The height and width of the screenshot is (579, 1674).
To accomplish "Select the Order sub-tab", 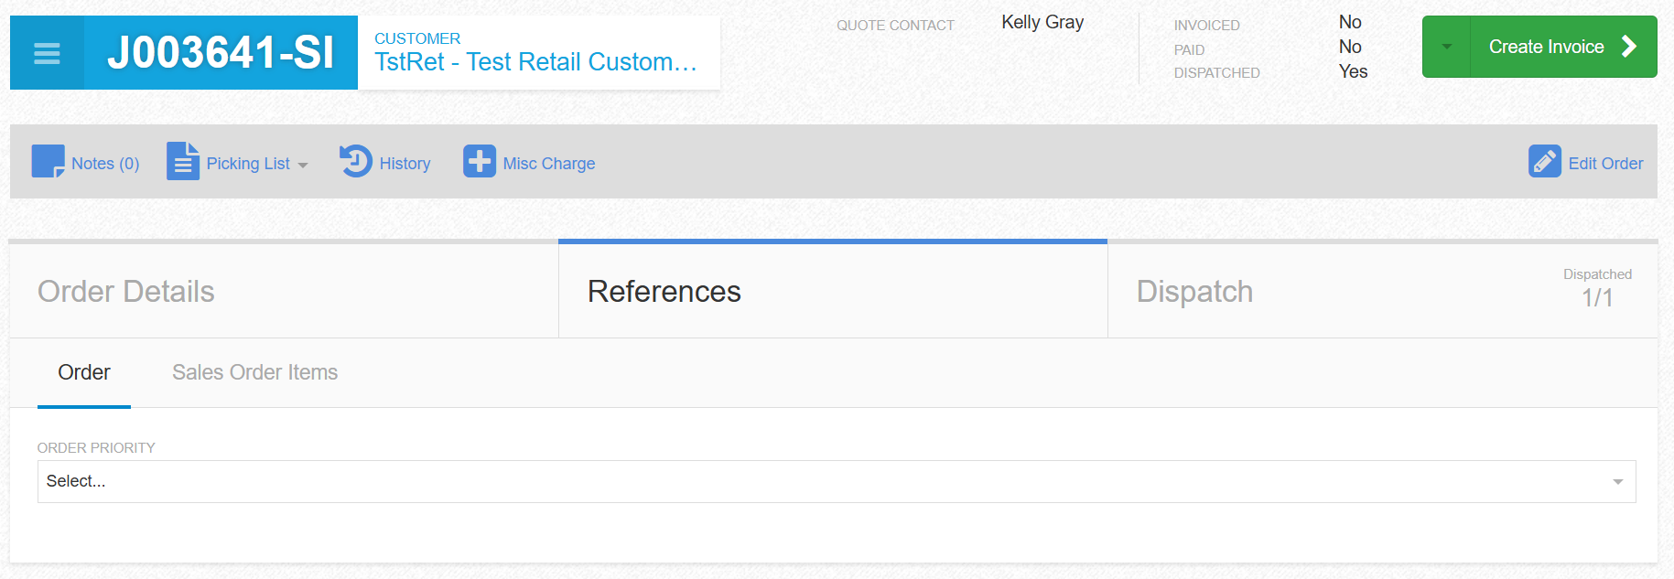I will (x=84, y=372).
